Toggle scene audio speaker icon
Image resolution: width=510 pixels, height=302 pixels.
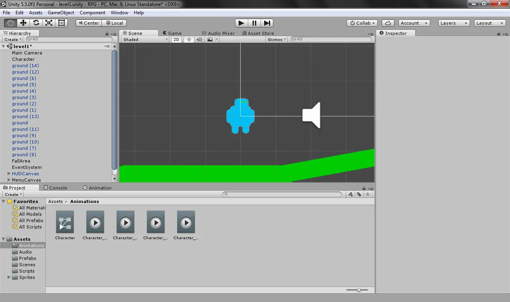click(x=199, y=39)
